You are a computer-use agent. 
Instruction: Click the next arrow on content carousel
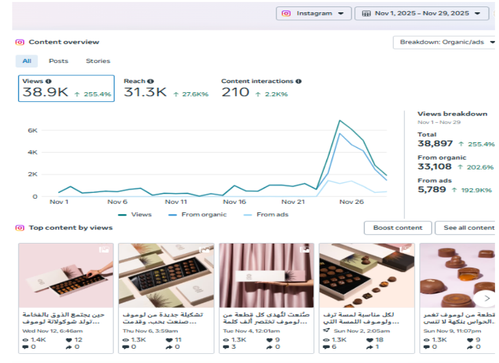coord(484,298)
